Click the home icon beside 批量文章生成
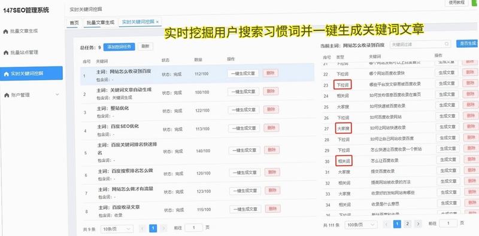 [5, 32]
